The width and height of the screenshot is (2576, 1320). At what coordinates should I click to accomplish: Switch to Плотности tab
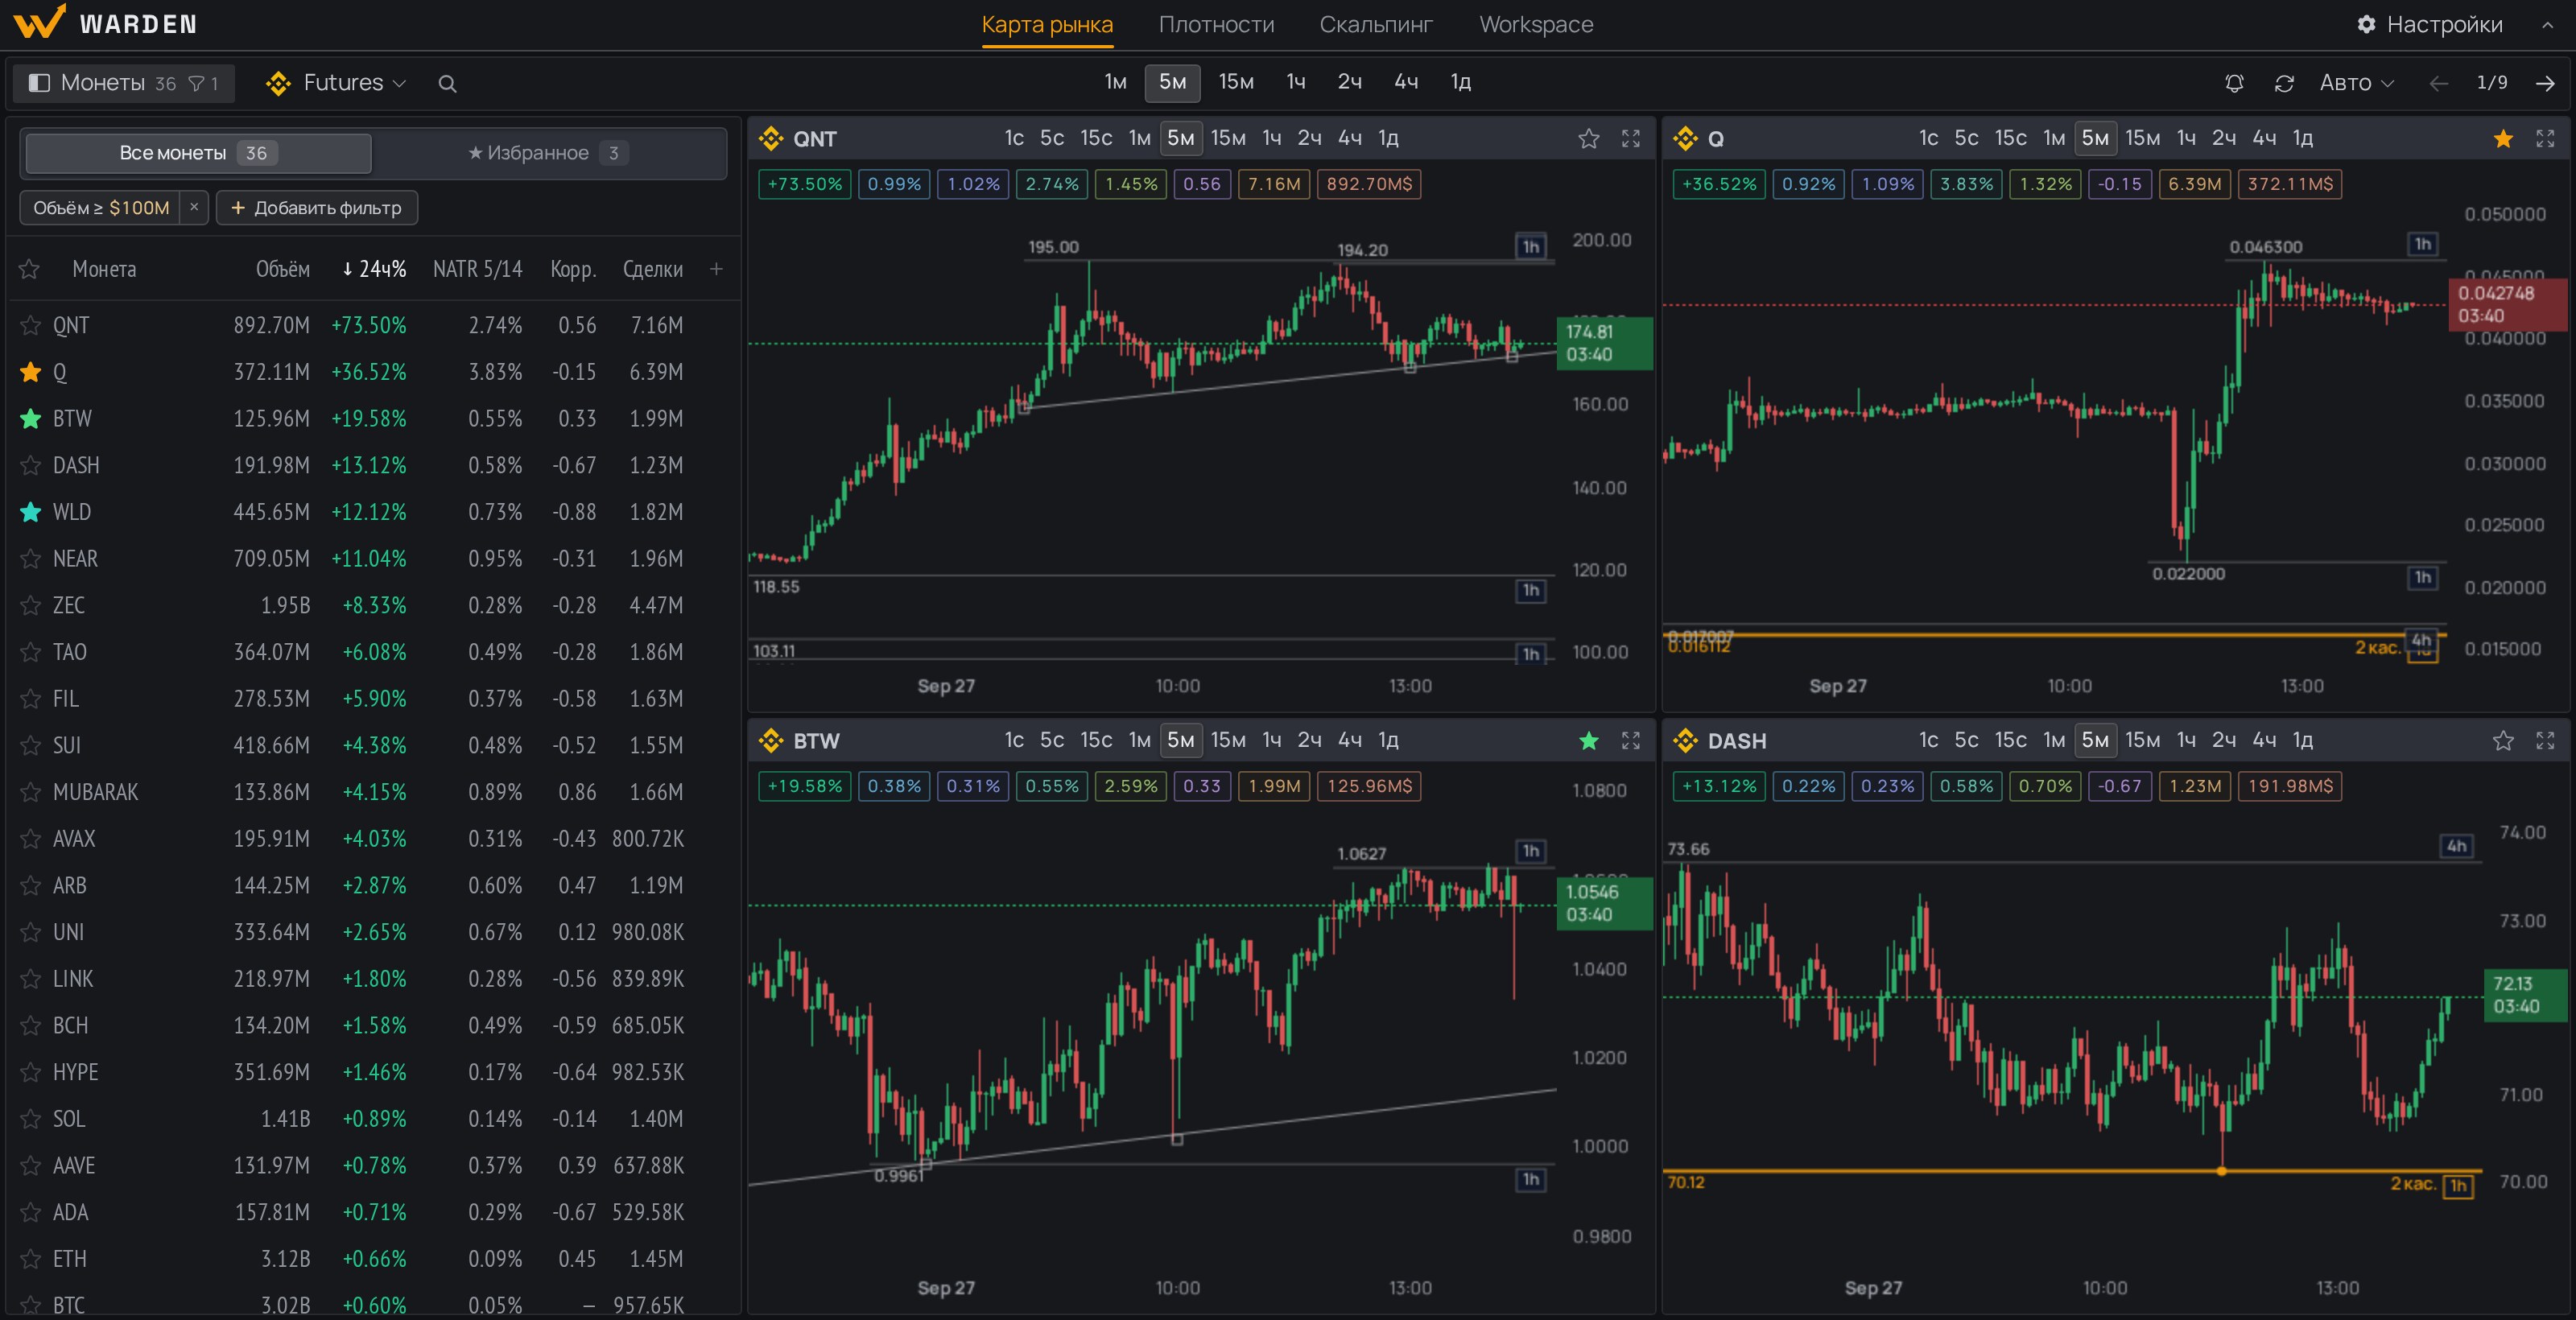pos(1216,25)
